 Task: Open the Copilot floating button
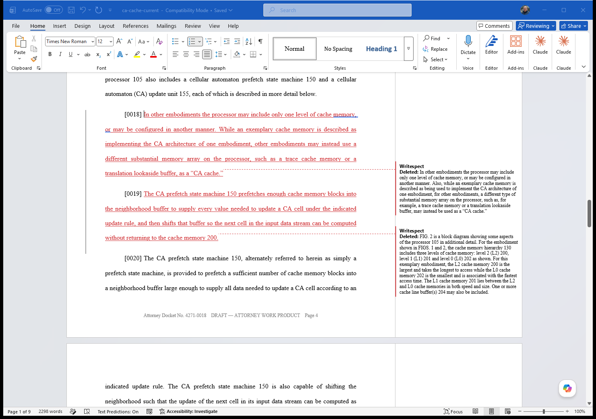(x=567, y=388)
